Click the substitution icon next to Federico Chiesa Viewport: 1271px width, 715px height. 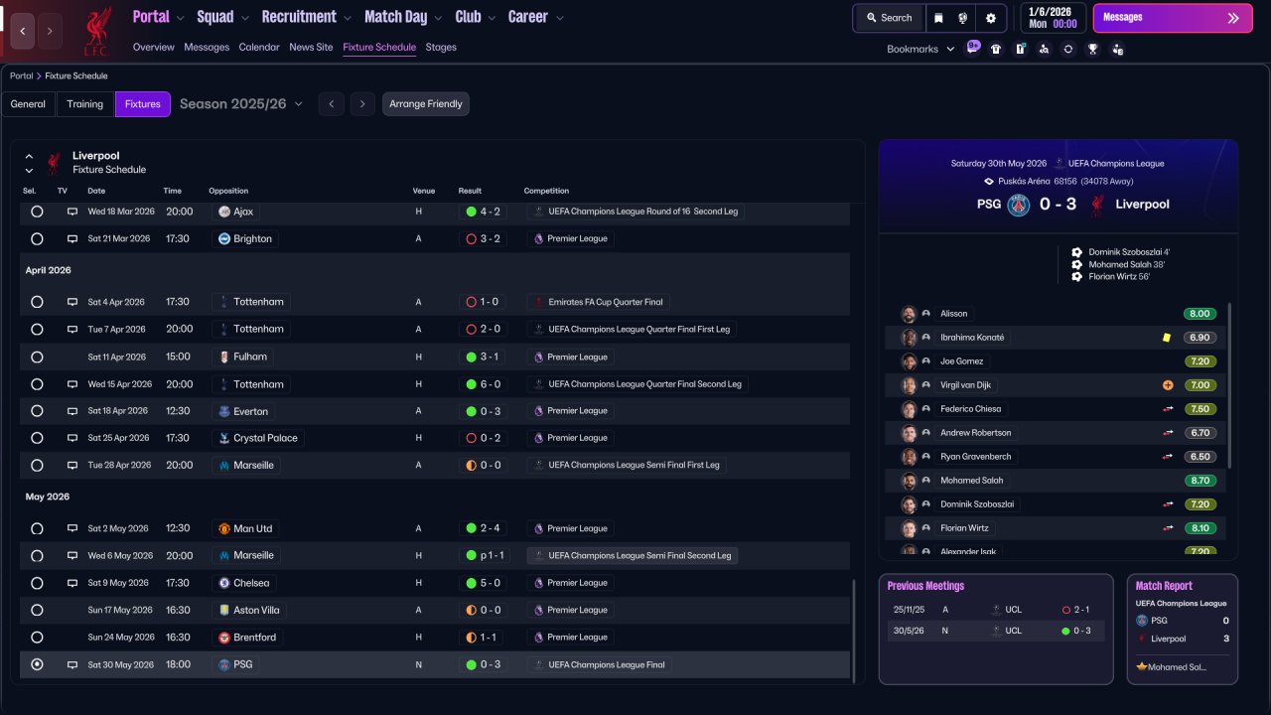click(1169, 409)
